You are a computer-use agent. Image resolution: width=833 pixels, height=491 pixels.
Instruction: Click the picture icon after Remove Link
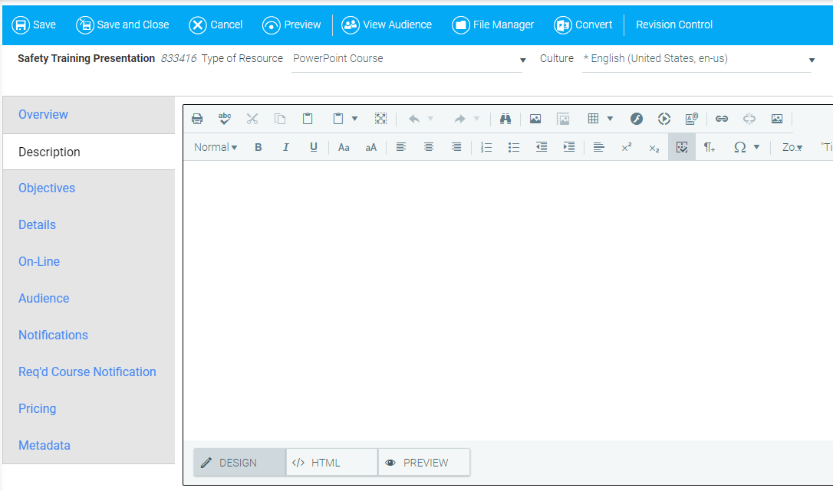tap(777, 119)
